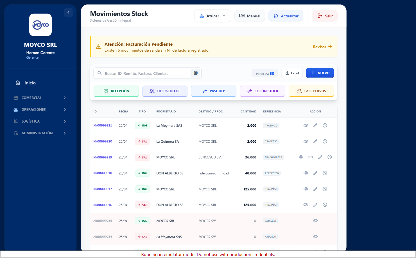The image size is (416, 258).
Task: Click the Hernan Gerente user name
Action: pos(40,53)
